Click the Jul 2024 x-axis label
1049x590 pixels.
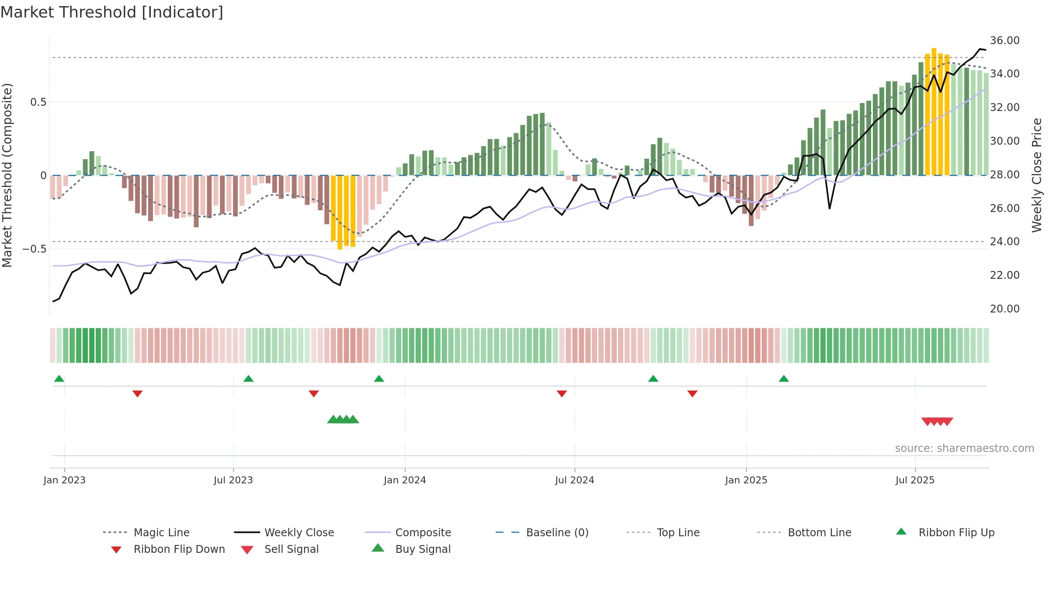(575, 480)
